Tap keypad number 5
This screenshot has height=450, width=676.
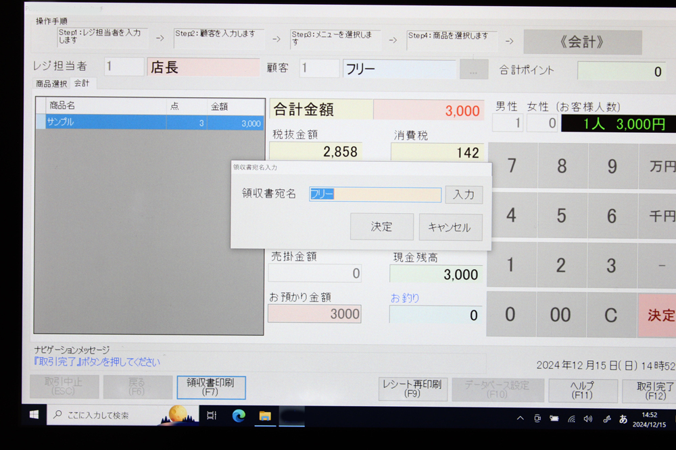click(x=561, y=215)
